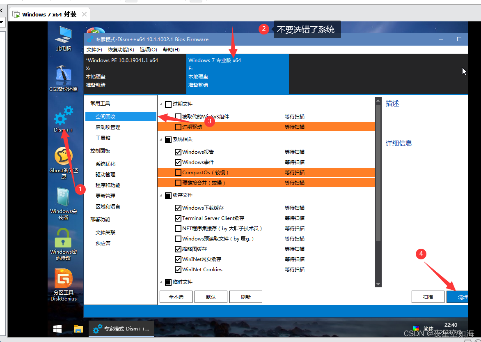Open the CGI备份还原 desktop icon
481x342 pixels.
click(x=64, y=79)
